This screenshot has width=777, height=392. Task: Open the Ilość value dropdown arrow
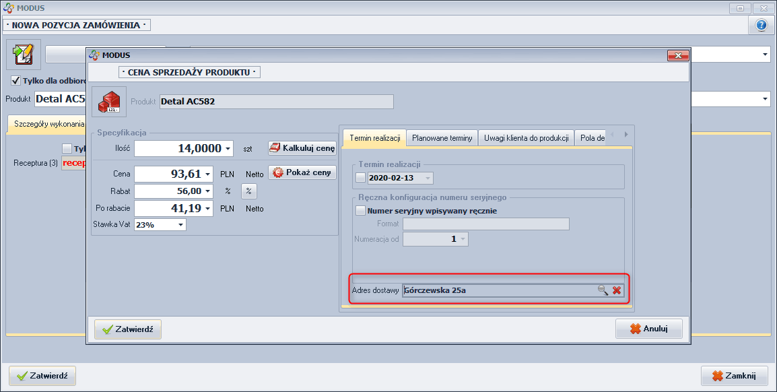228,149
